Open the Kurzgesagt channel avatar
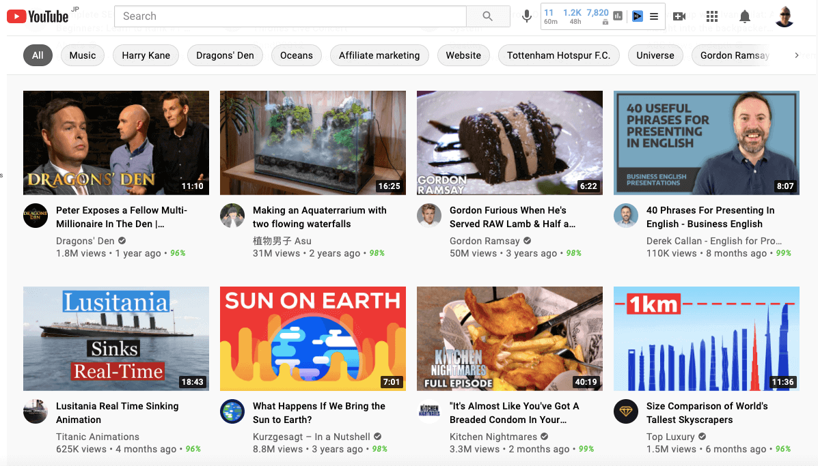818x466 pixels. tap(232, 411)
